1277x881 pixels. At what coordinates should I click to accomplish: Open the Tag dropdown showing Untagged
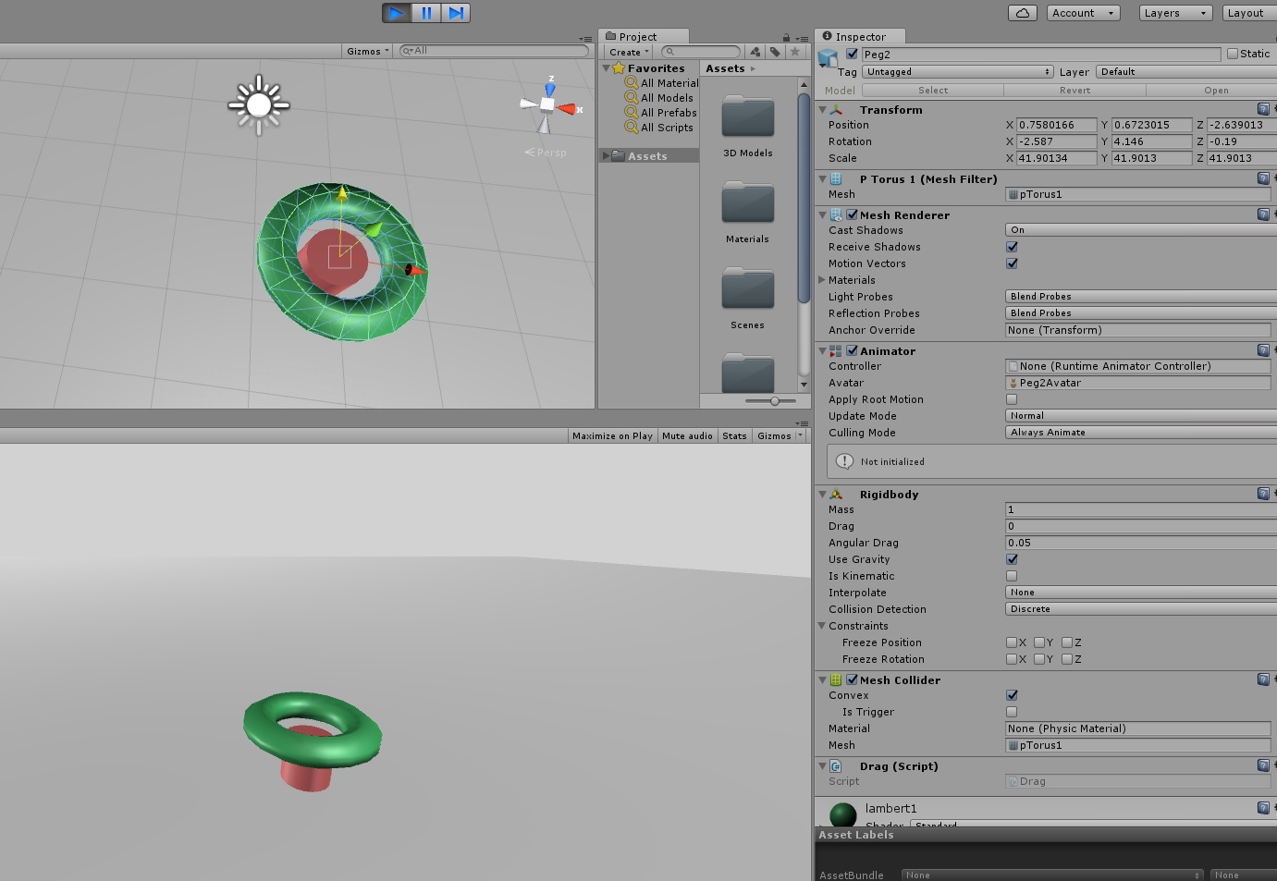[x=956, y=71]
